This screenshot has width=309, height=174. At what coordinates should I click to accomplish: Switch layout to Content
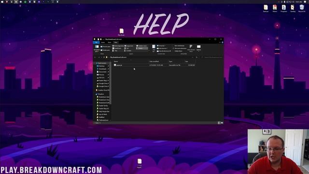pyautogui.click(x=128, y=51)
